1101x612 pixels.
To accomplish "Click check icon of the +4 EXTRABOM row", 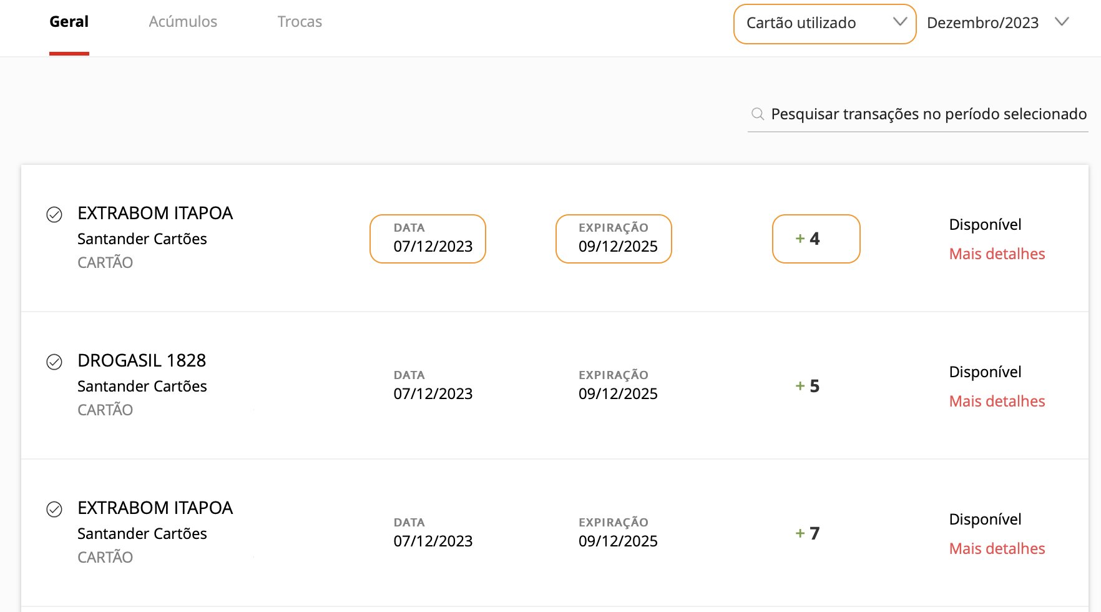I will click(x=54, y=214).
